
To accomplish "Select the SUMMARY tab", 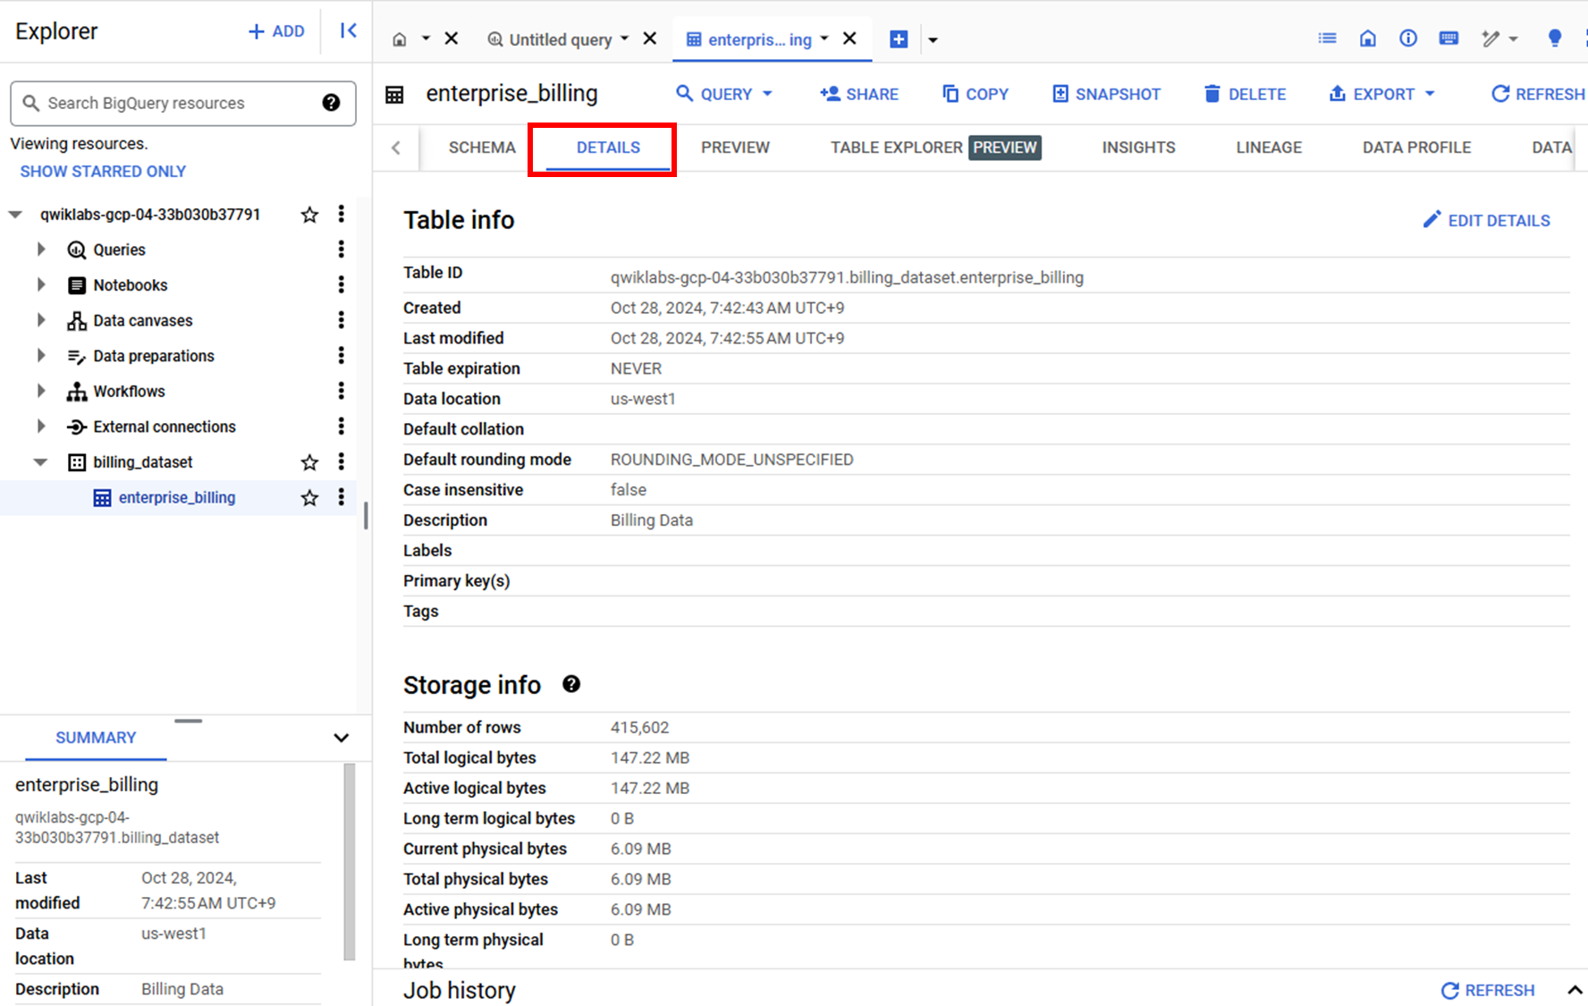I will [96, 738].
